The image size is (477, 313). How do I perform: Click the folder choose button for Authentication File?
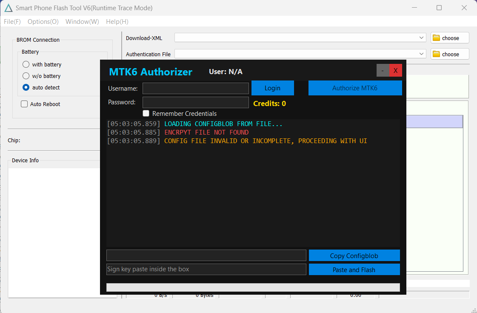(450, 54)
